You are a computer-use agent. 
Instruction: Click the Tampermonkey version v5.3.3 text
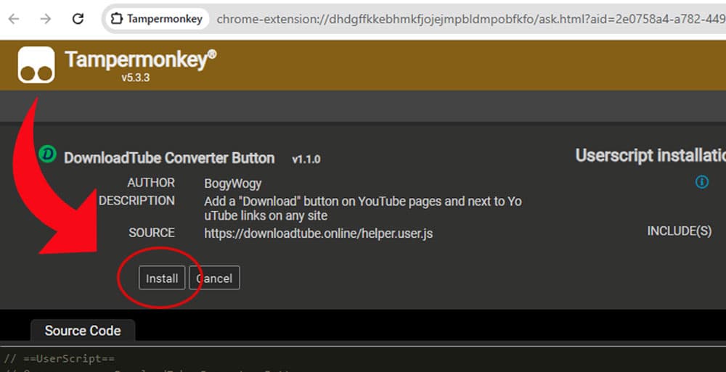tap(136, 78)
